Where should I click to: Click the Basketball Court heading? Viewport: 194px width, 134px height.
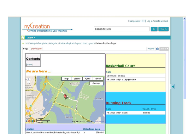click(120, 66)
